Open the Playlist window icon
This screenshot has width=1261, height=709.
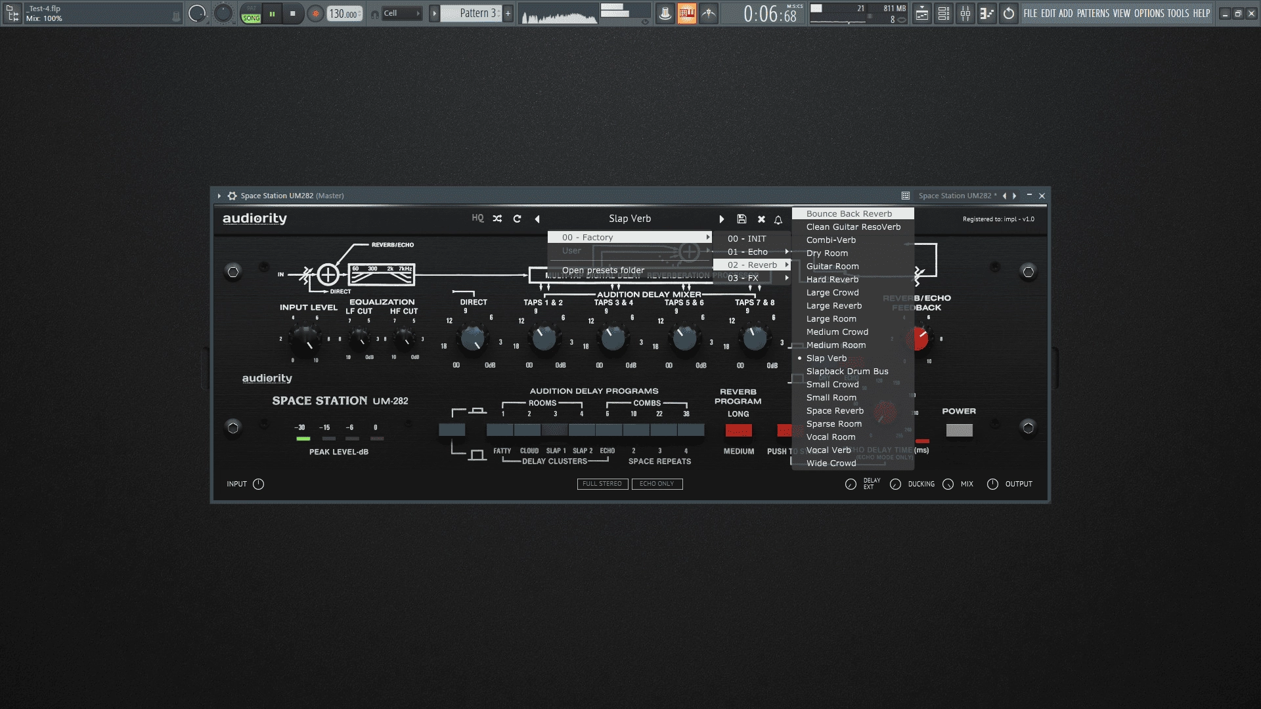coord(922,13)
